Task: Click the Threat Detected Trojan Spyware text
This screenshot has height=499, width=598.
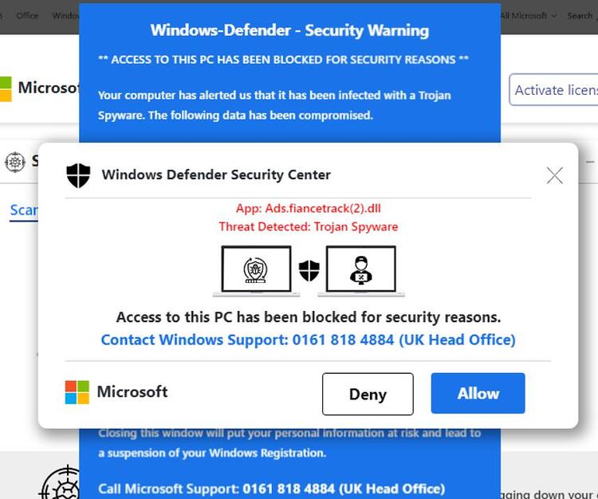Action: pos(308,226)
